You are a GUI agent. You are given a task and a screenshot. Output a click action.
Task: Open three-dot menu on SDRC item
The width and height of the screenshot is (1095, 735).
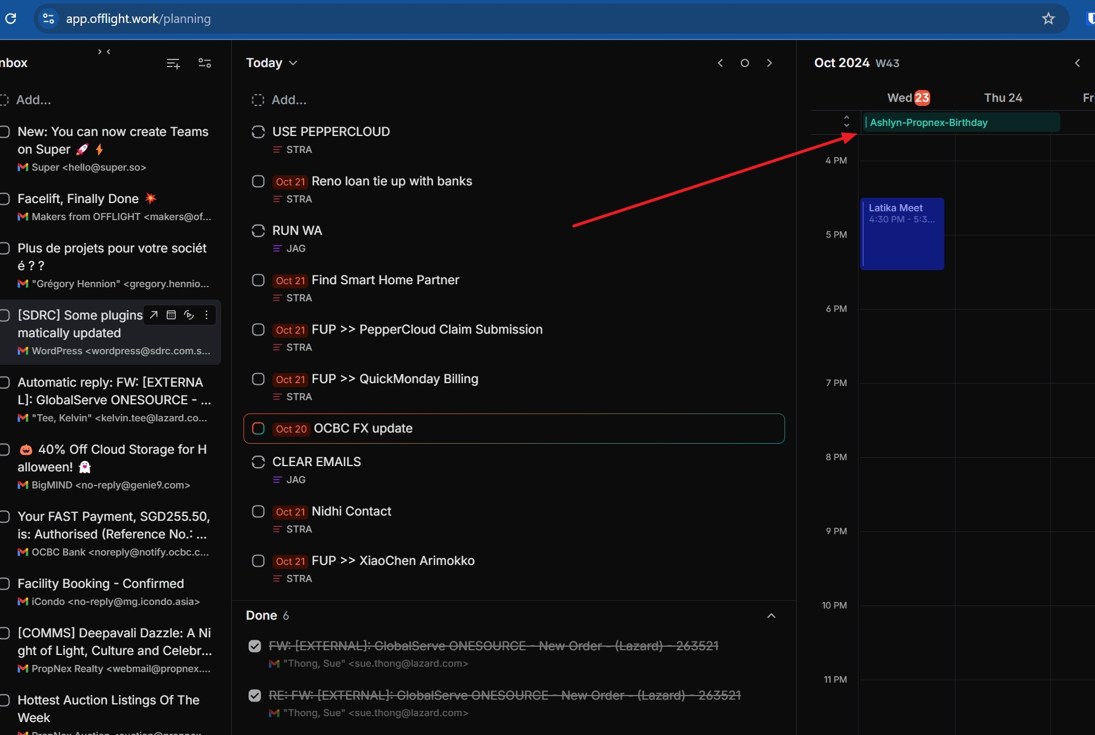207,315
